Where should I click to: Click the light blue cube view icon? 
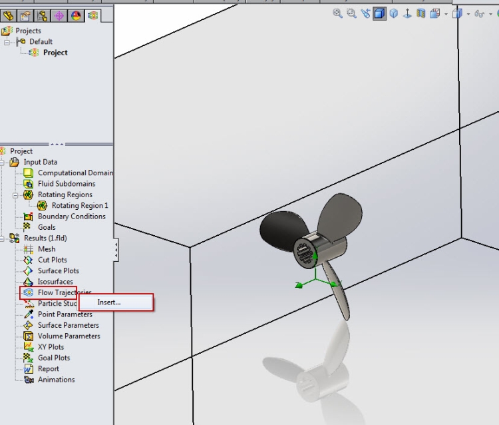click(394, 13)
